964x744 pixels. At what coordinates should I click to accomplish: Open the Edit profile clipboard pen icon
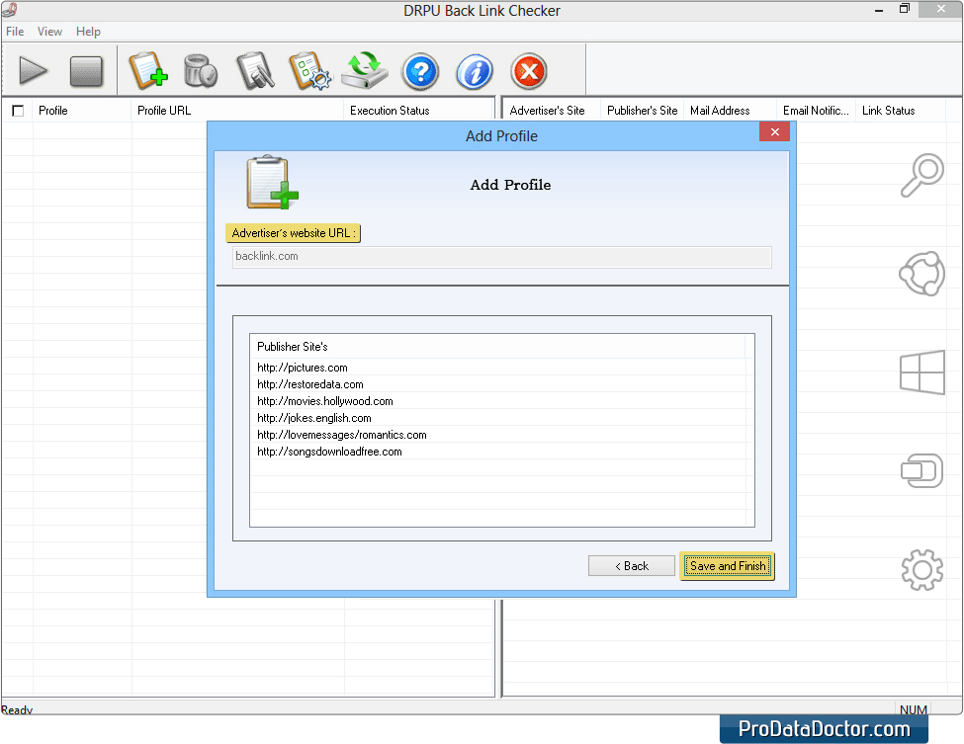pos(255,71)
